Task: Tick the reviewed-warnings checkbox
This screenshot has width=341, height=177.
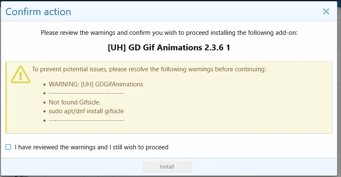Action: coord(8,147)
